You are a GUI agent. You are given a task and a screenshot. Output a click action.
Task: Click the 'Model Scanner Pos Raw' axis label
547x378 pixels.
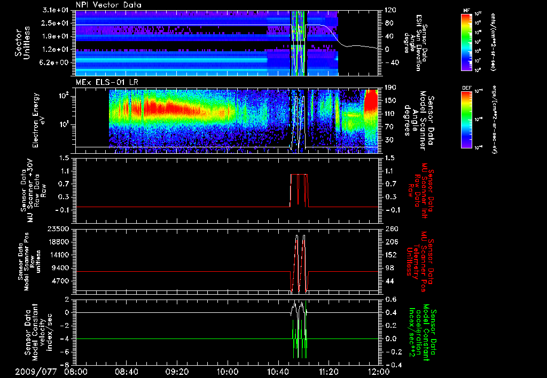tap(29, 262)
